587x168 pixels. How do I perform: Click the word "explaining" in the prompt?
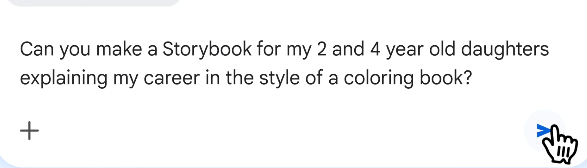pyautogui.click(x=63, y=78)
